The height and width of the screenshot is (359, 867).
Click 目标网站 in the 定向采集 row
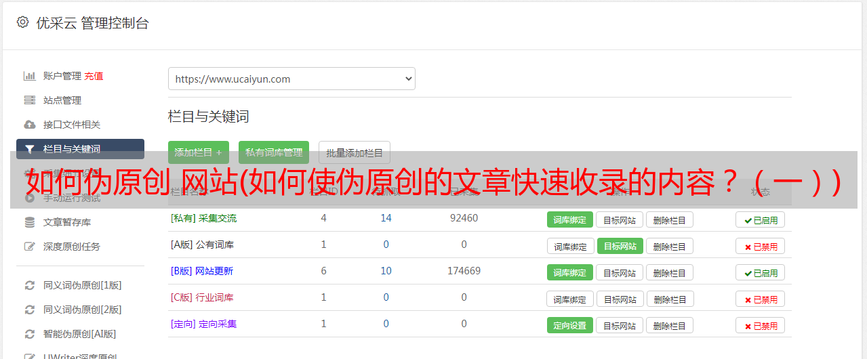(x=620, y=325)
